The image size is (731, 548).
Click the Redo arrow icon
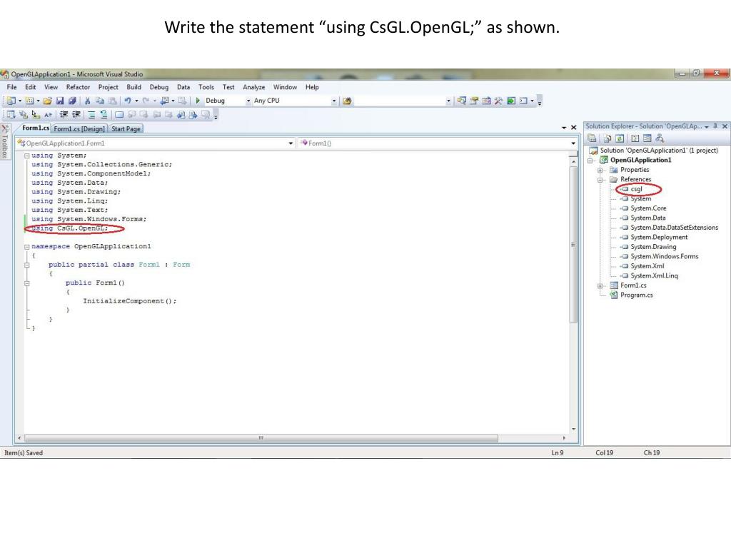coord(146,101)
